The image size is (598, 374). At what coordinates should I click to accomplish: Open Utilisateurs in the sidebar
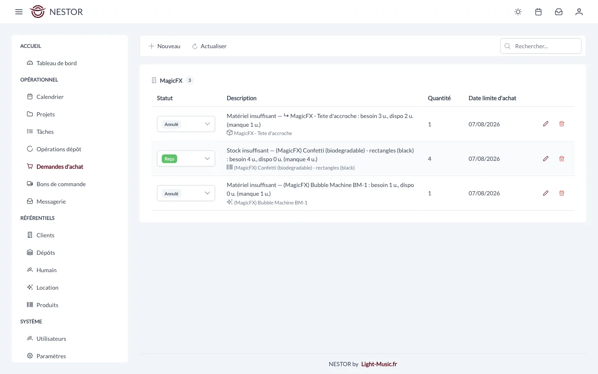tap(51, 339)
